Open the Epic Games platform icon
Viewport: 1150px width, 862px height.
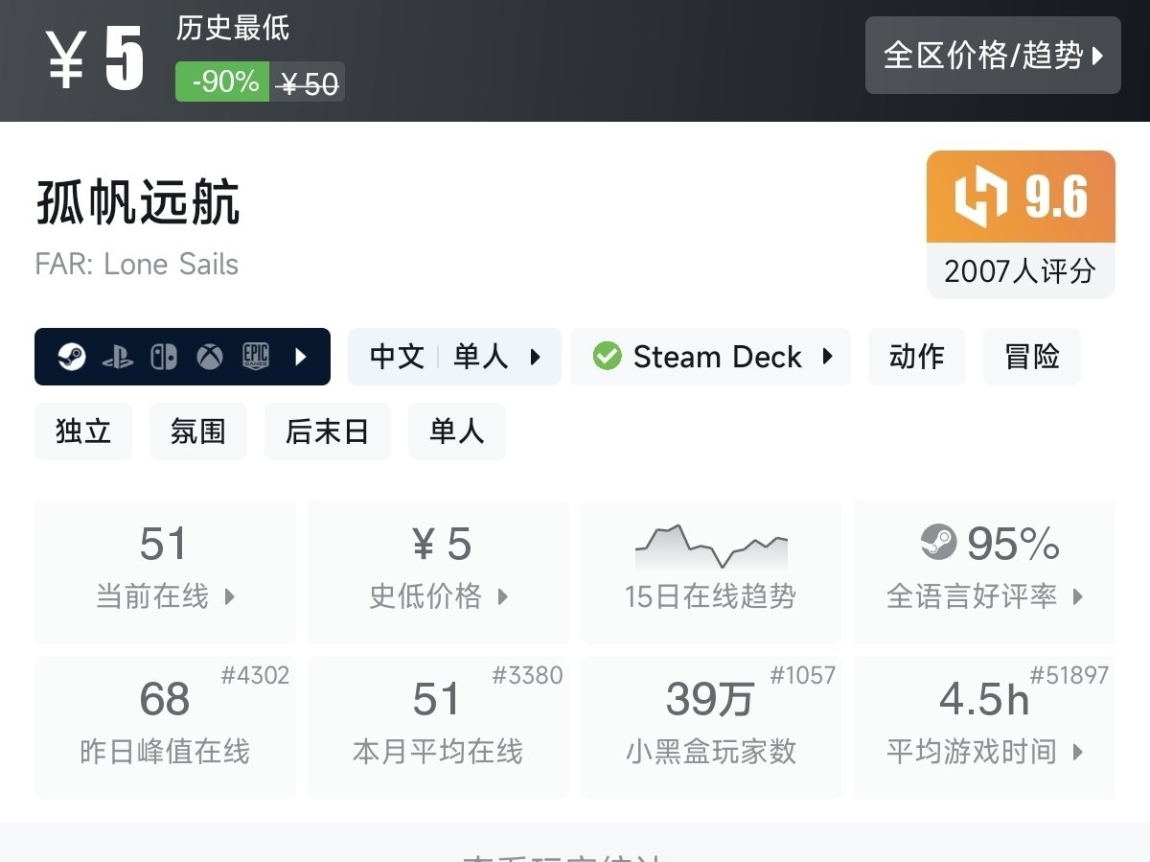click(x=256, y=357)
